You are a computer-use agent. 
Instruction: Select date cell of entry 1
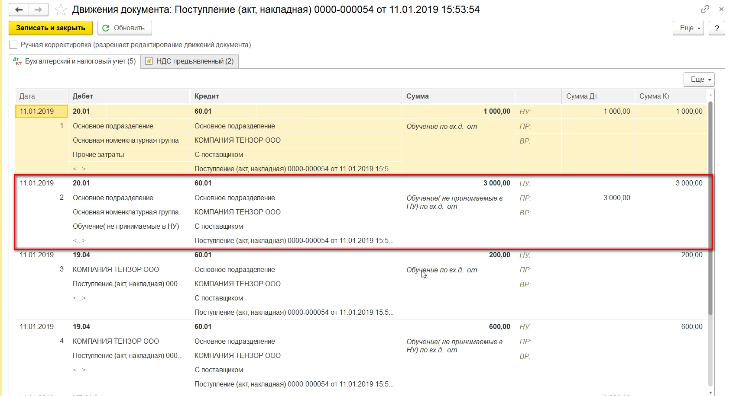coord(42,112)
